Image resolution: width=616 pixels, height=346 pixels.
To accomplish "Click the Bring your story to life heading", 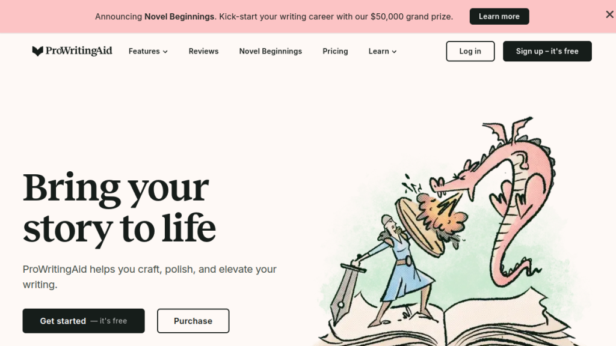I will tap(120, 208).
